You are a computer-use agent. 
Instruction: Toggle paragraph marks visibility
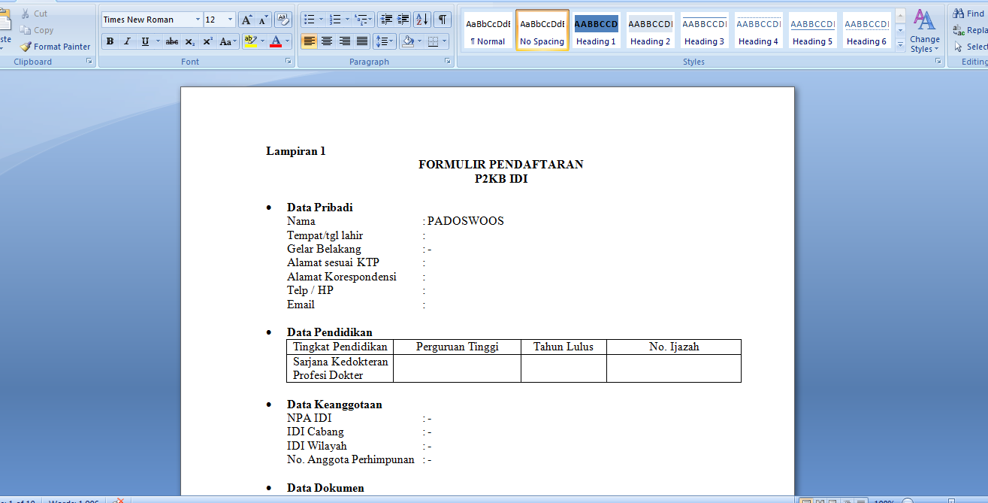tap(442, 19)
